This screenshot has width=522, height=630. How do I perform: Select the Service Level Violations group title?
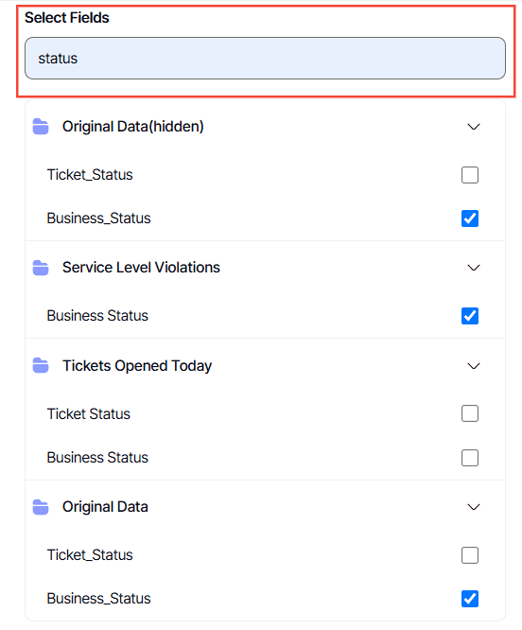coord(141,267)
